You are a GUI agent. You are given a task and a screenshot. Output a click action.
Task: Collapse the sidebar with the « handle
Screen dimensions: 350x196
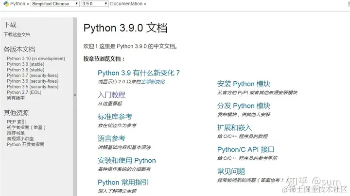pyautogui.click(x=75, y=95)
